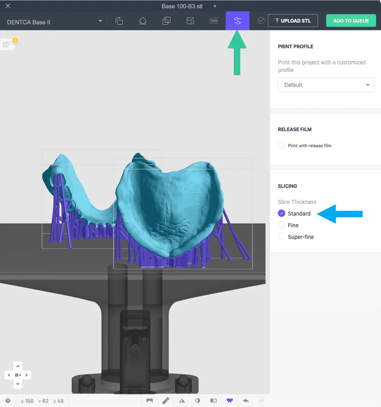This screenshot has width=381, height=407.
Task: Open the 123 labeling tool
Action: pos(214,21)
